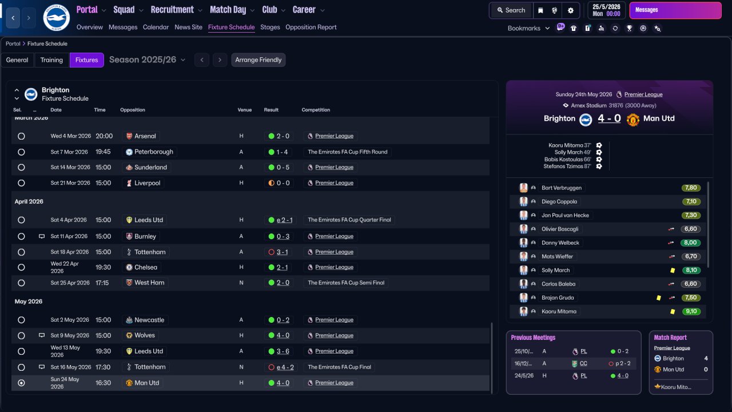Go forward with the right arrow navigation button
Viewport: 732px width, 412px height.
click(29, 18)
